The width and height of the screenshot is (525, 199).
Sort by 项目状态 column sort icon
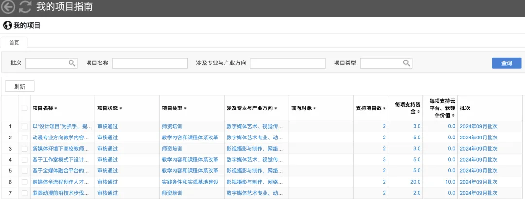(121, 108)
